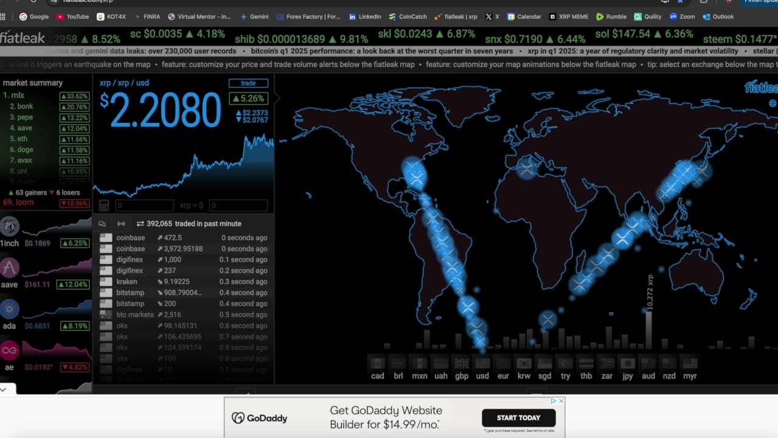Click the xrp amount input field
778x438 pixels.
click(x=145, y=206)
